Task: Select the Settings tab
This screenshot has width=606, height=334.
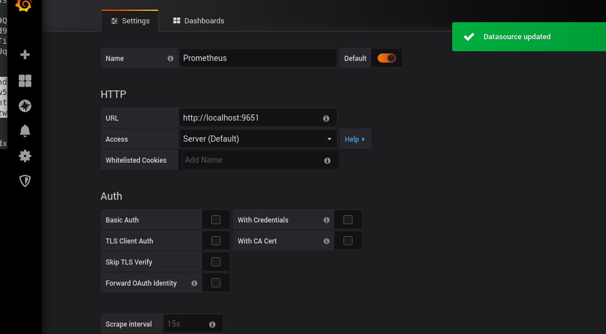Action: coord(130,20)
